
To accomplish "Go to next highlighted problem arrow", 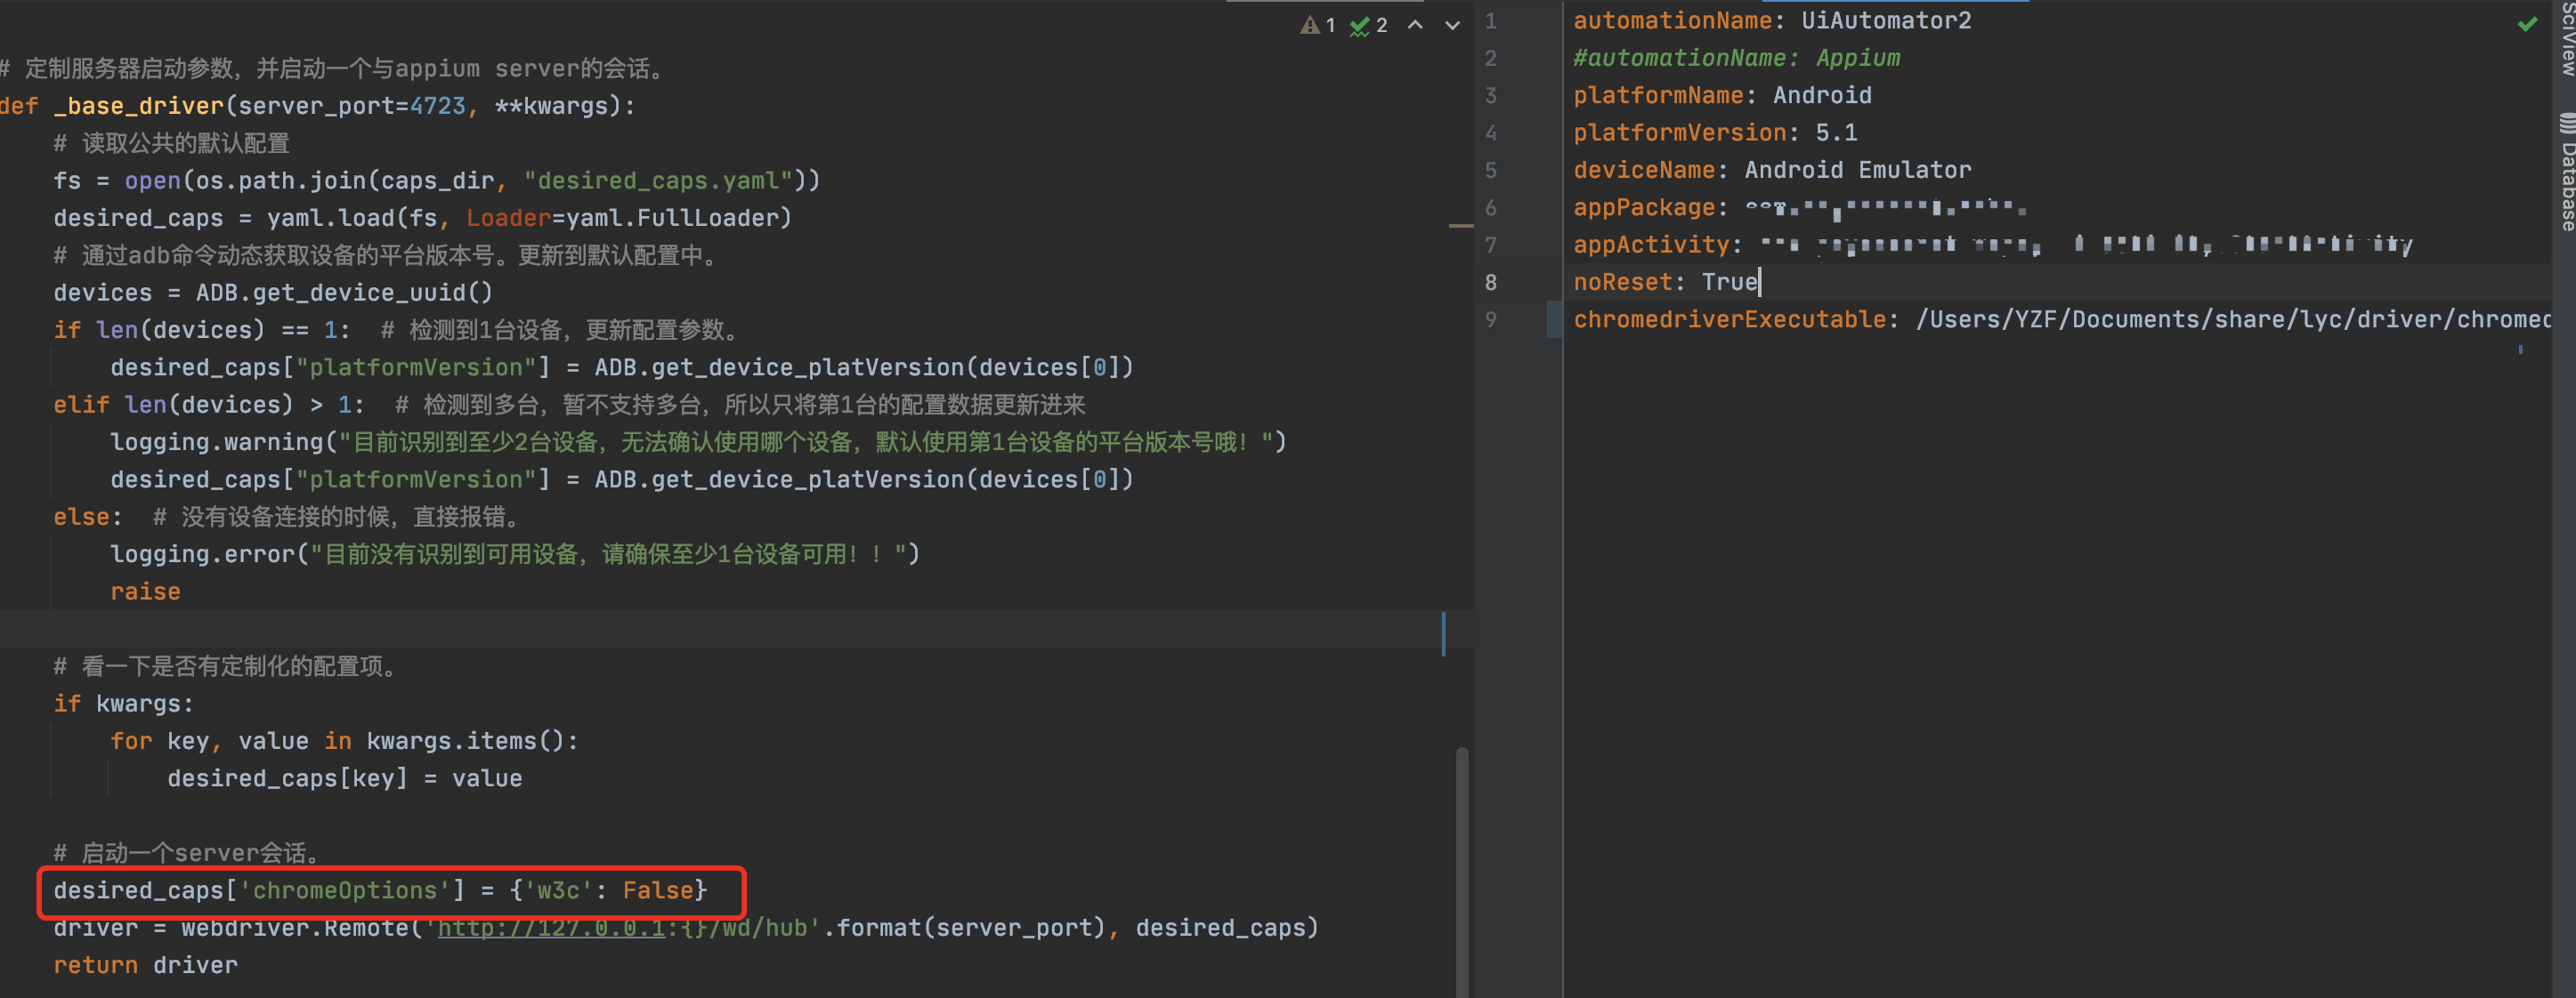I will coord(1452,25).
